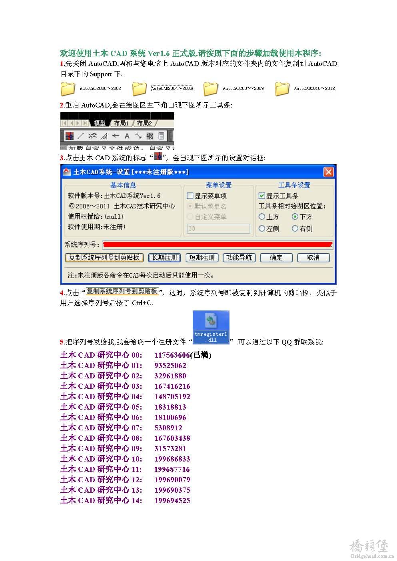This screenshot has height=561, width=397.
Task: Click QQ number 117563606
Action: [x=172, y=355]
